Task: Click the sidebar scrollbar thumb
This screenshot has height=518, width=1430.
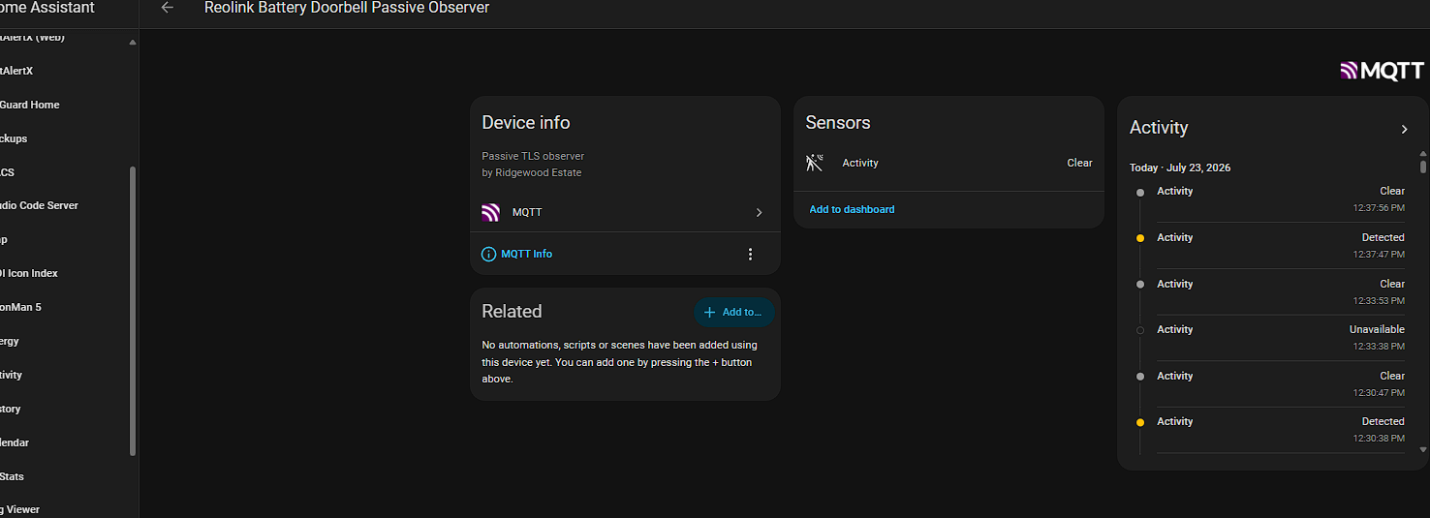Action: pos(133,310)
